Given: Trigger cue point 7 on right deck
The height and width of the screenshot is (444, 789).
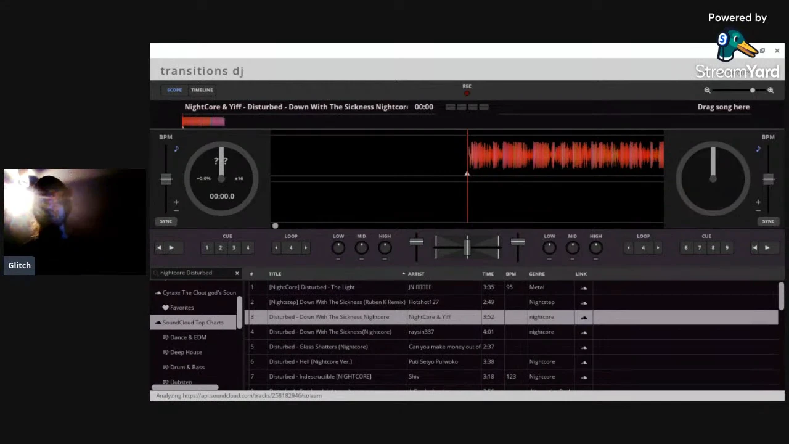Looking at the screenshot, I should click(x=699, y=248).
